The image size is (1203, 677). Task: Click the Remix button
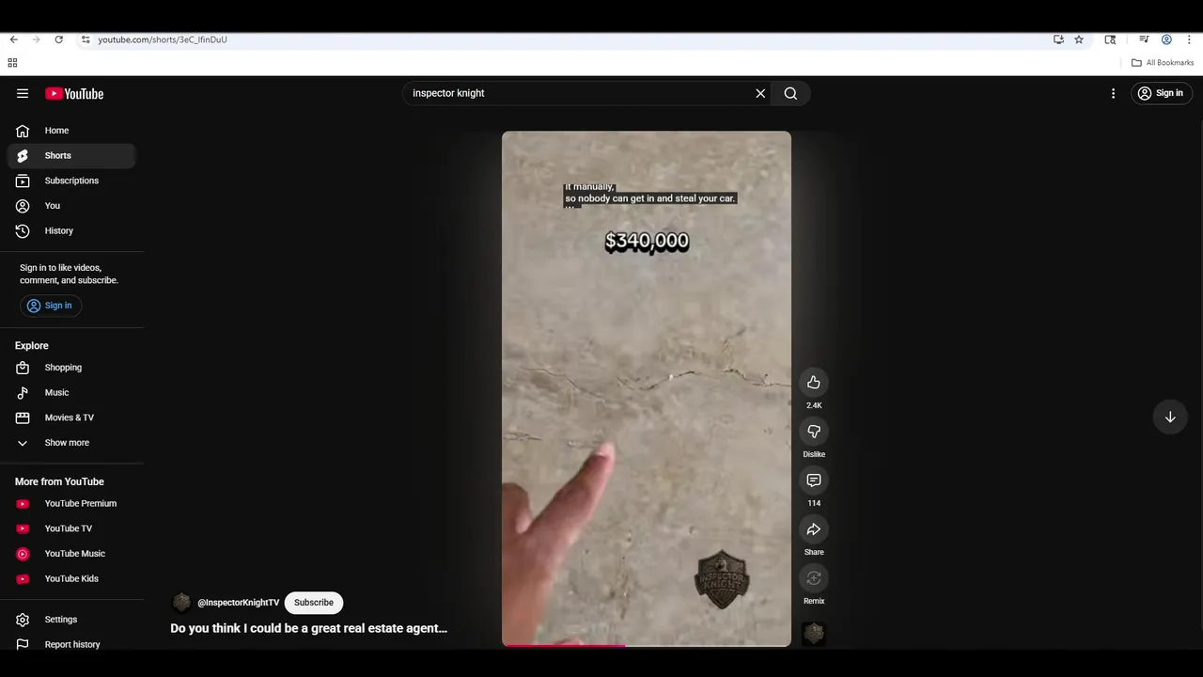pyautogui.click(x=814, y=578)
